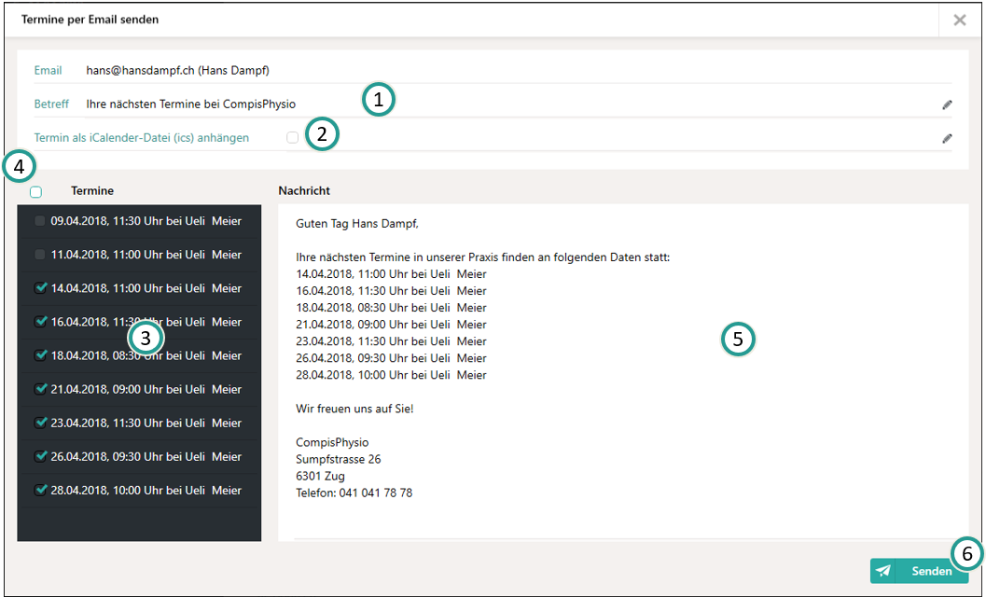Click the Betreff label
This screenshot has width=986, height=597.
pyautogui.click(x=51, y=104)
